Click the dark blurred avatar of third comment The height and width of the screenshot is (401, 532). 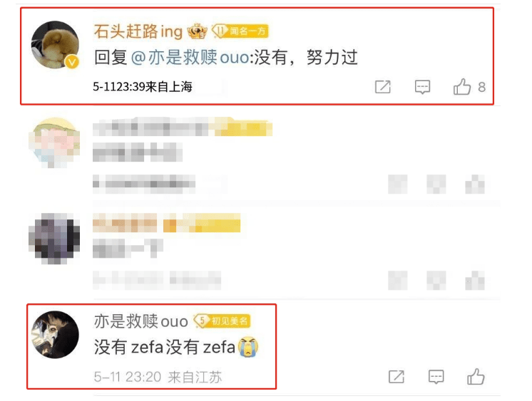coord(55,239)
